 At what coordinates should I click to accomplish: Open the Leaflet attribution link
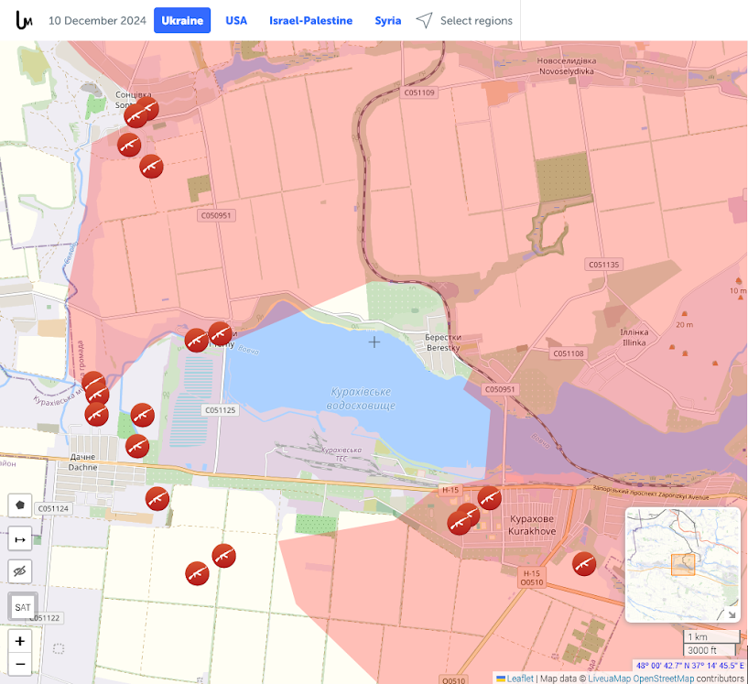(519, 679)
